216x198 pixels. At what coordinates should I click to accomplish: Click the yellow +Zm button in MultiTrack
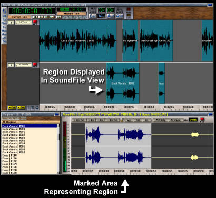[12, 107]
